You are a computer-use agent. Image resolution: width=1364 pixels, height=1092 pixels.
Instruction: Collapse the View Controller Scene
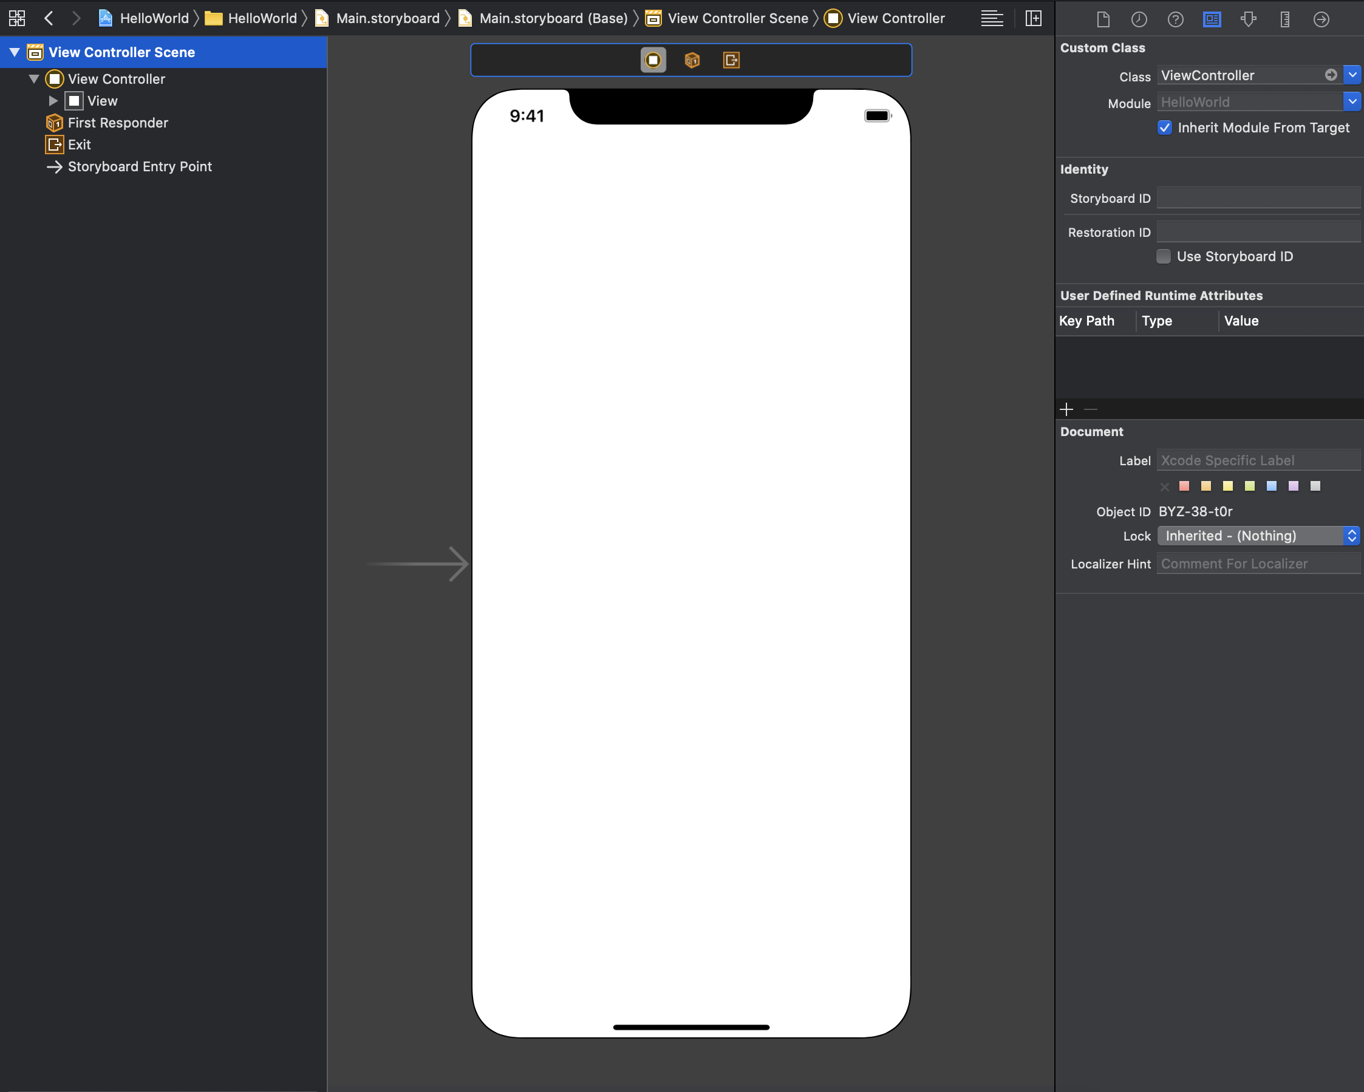(15, 52)
